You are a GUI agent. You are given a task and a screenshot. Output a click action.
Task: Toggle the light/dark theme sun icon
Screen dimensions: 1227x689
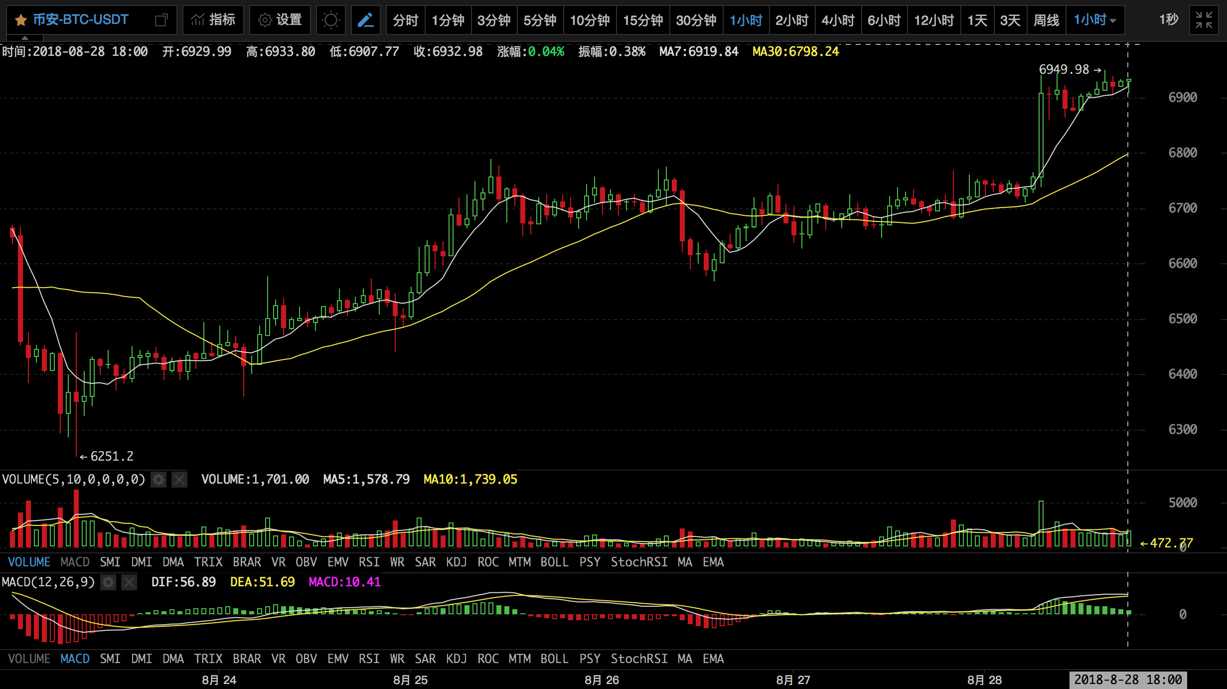(x=330, y=20)
